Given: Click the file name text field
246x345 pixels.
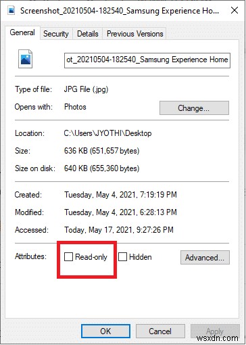Looking at the screenshot, I should [147, 60].
